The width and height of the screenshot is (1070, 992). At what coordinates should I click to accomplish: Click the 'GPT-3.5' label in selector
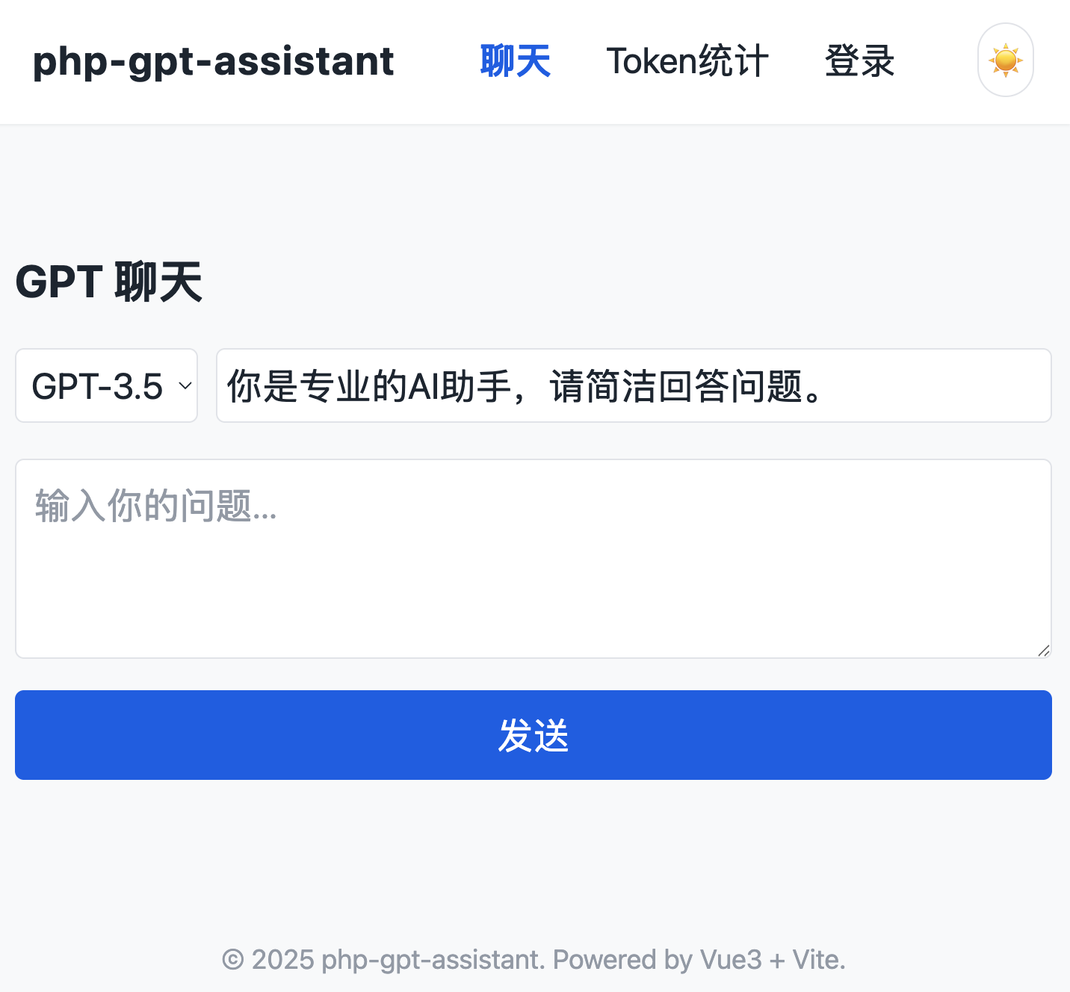(x=97, y=386)
